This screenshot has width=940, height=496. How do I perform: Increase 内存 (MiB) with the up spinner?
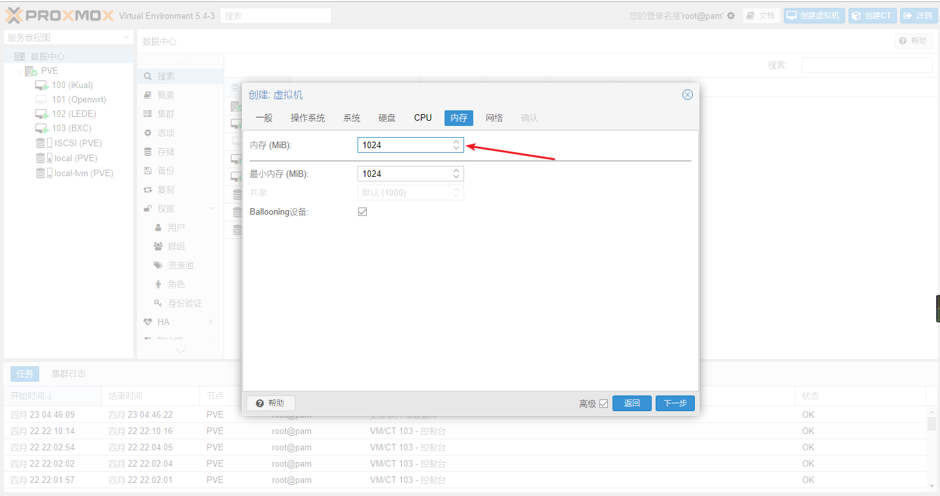pos(456,142)
